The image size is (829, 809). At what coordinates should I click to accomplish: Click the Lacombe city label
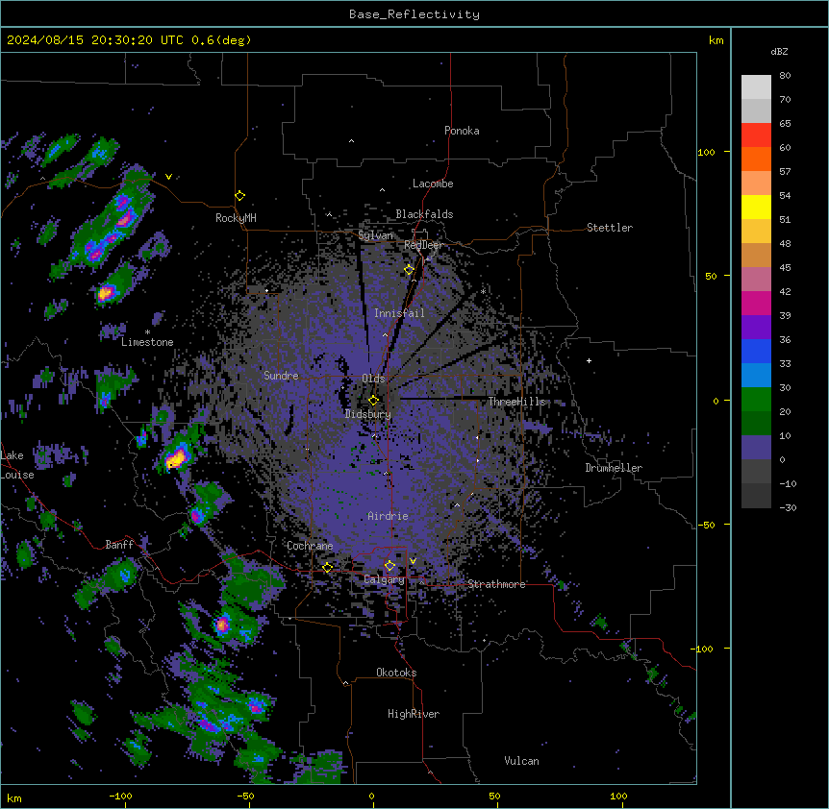tap(433, 184)
